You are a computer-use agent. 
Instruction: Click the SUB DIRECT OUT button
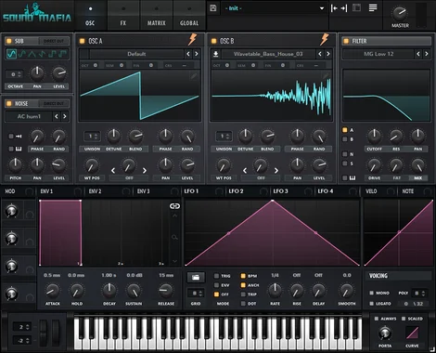point(54,41)
